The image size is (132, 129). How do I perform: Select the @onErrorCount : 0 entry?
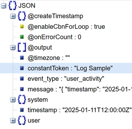[54, 37]
